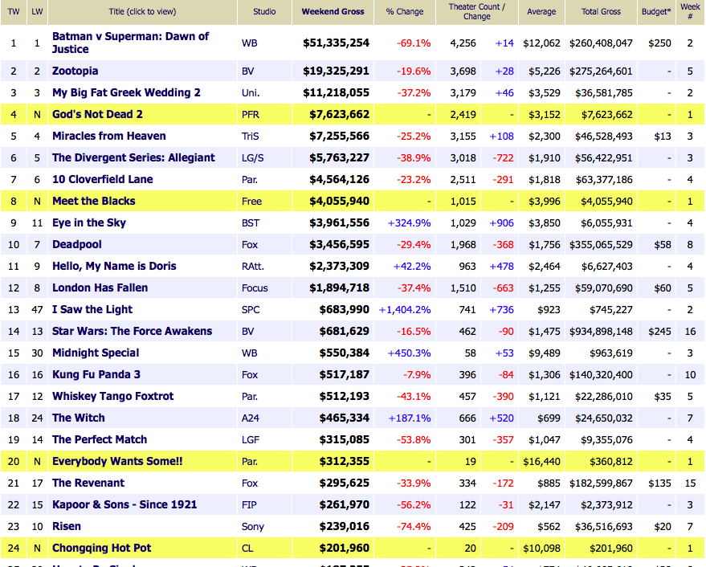Open Chongqing Hot Pot link
This screenshot has height=567, width=706.
tap(101, 548)
